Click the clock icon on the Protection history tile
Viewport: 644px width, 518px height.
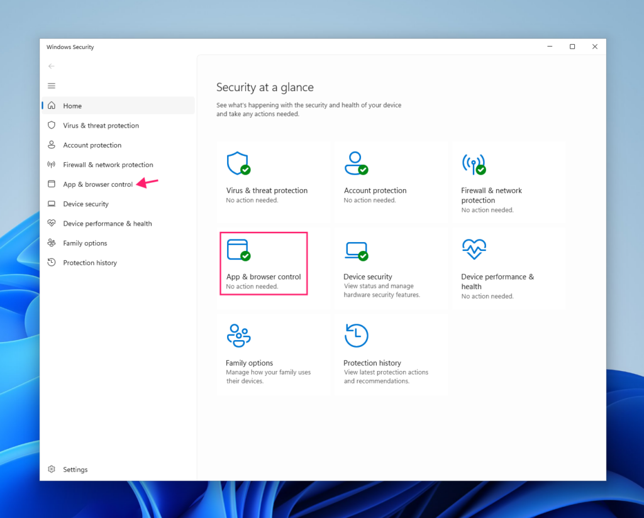tap(356, 335)
